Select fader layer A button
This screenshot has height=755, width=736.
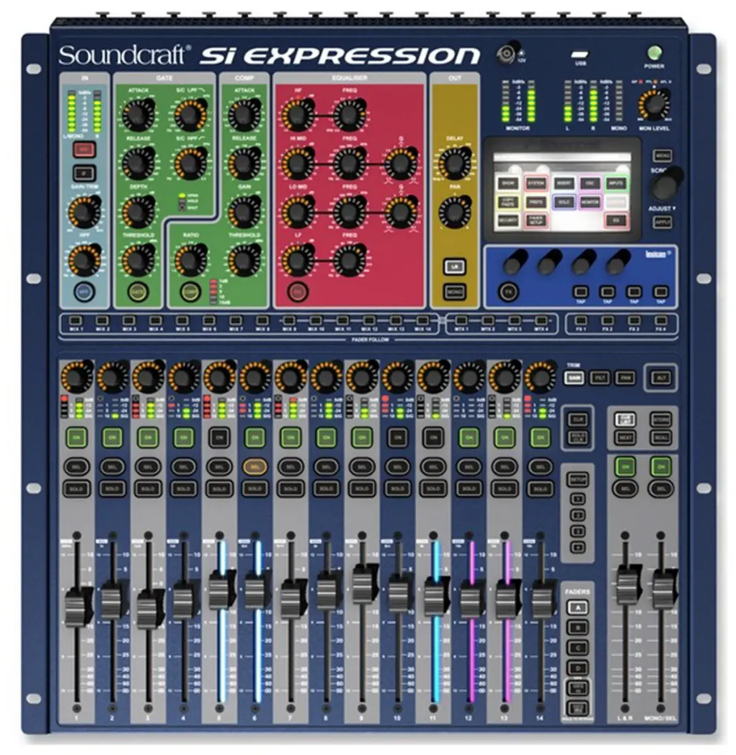[x=577, y=608]
